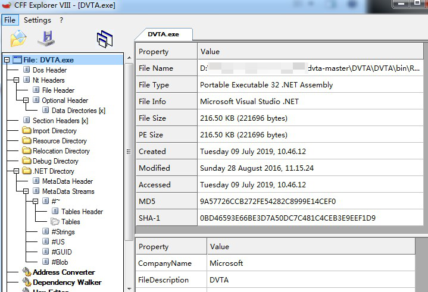The height and width of the screenshot is (292, 428).
Task: Open the Relocation Directory folder
Action: pos(61,151)
